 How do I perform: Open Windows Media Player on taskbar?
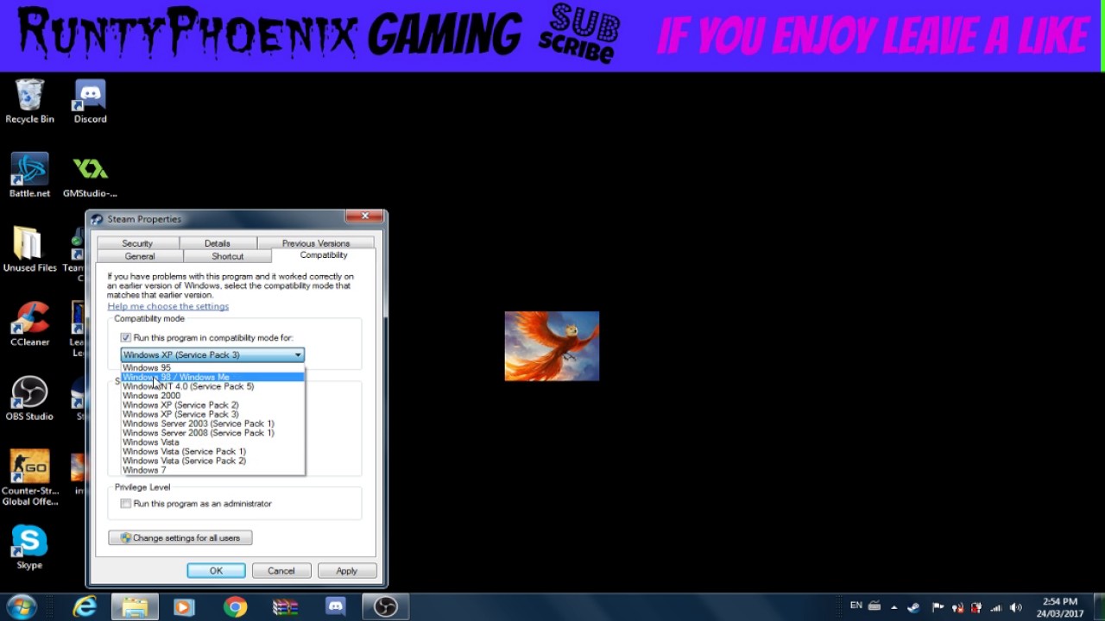click(184, 607)
